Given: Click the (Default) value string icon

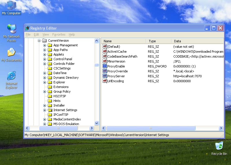Looking at the screenshot, I should click(x=105, y=47).
